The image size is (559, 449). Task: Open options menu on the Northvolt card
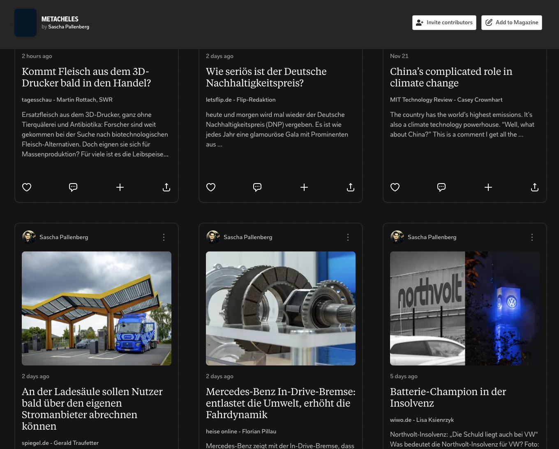pos(532,237)
